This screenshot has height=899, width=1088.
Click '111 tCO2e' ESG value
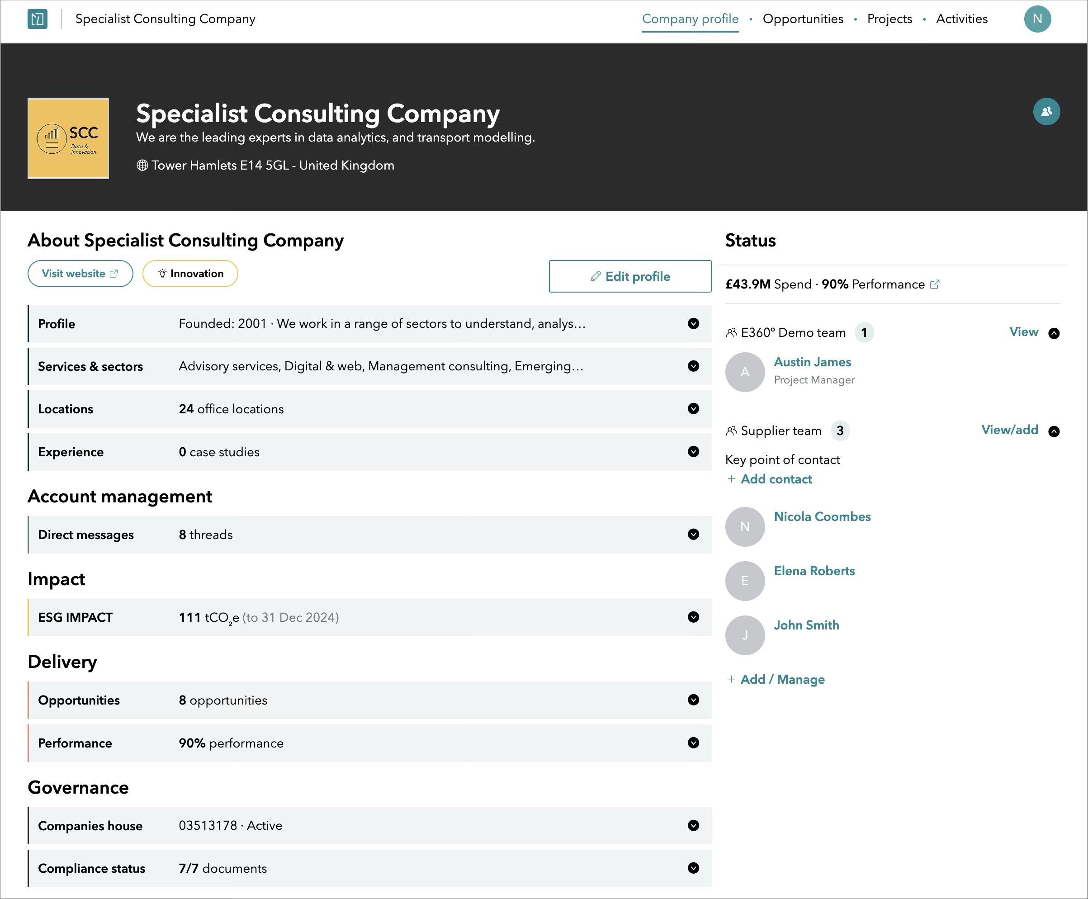(x=209, y=618)
